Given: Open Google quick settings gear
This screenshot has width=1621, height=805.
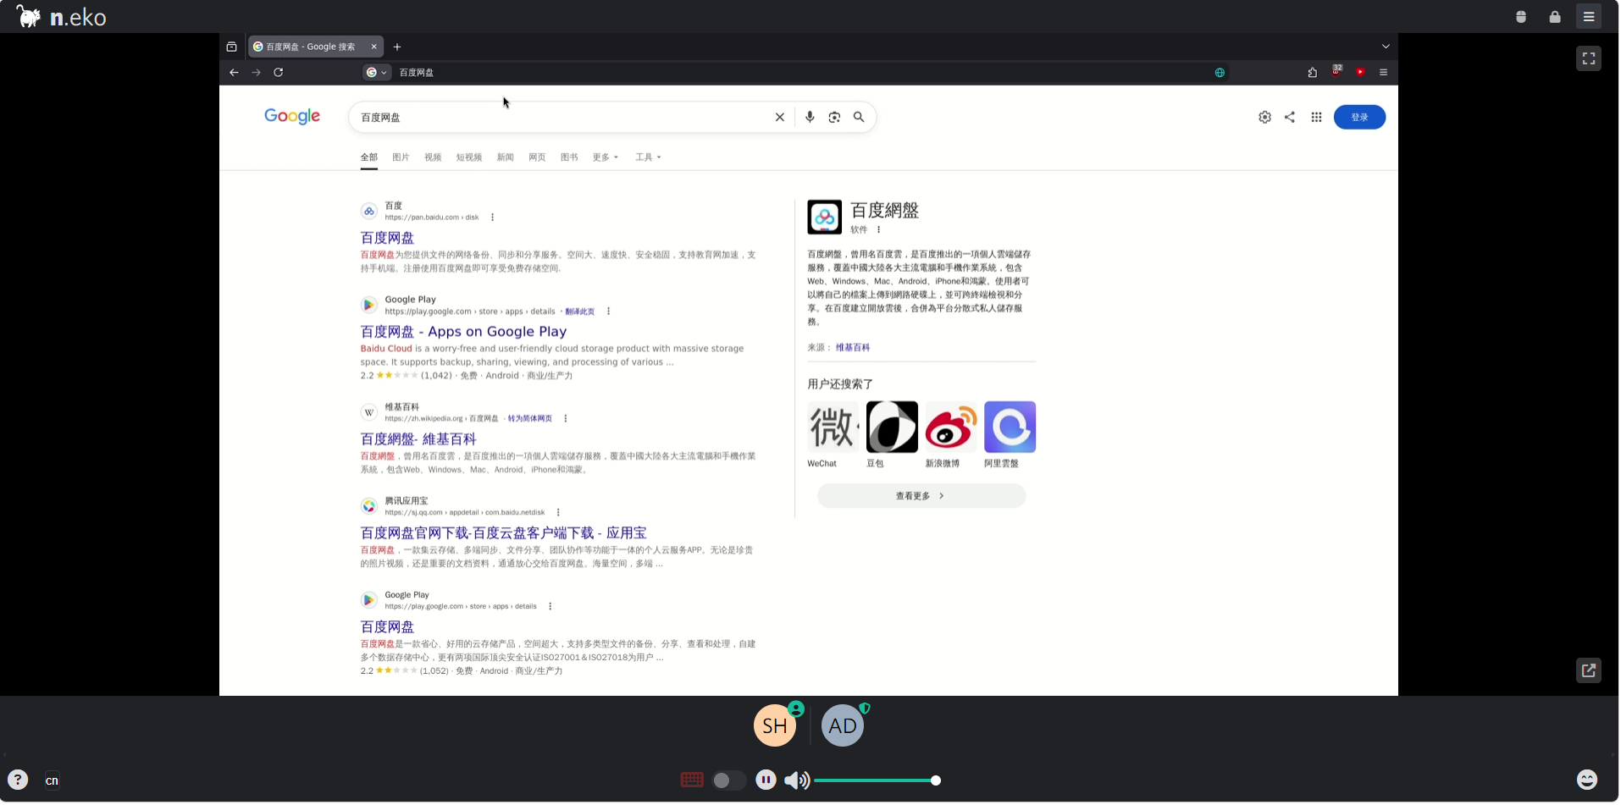Looking at the screenshot, I should 1264,118.
